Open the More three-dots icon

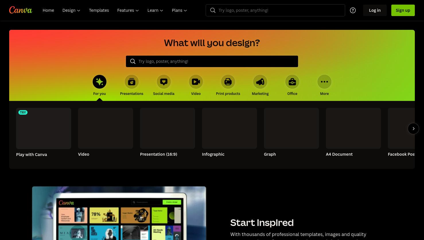pos(324,82)
